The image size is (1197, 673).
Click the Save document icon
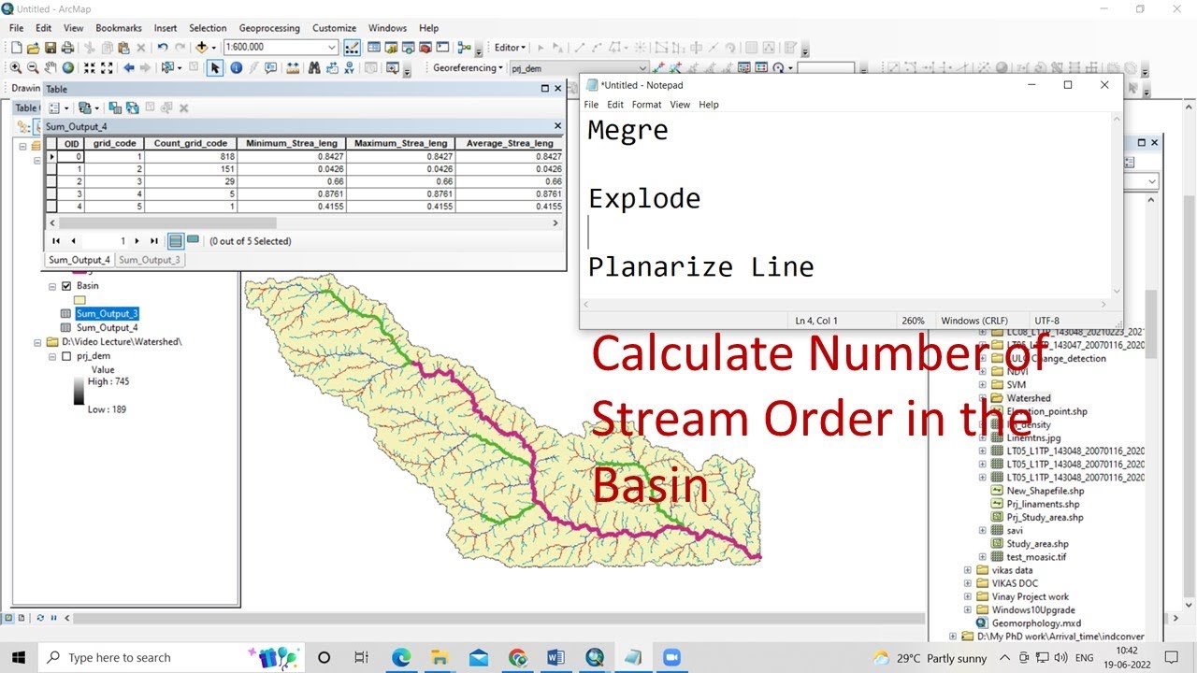[50, 47]
